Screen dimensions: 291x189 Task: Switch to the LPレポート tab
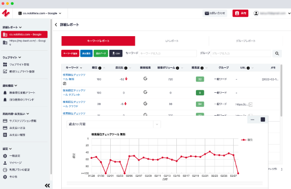[172, 41]
